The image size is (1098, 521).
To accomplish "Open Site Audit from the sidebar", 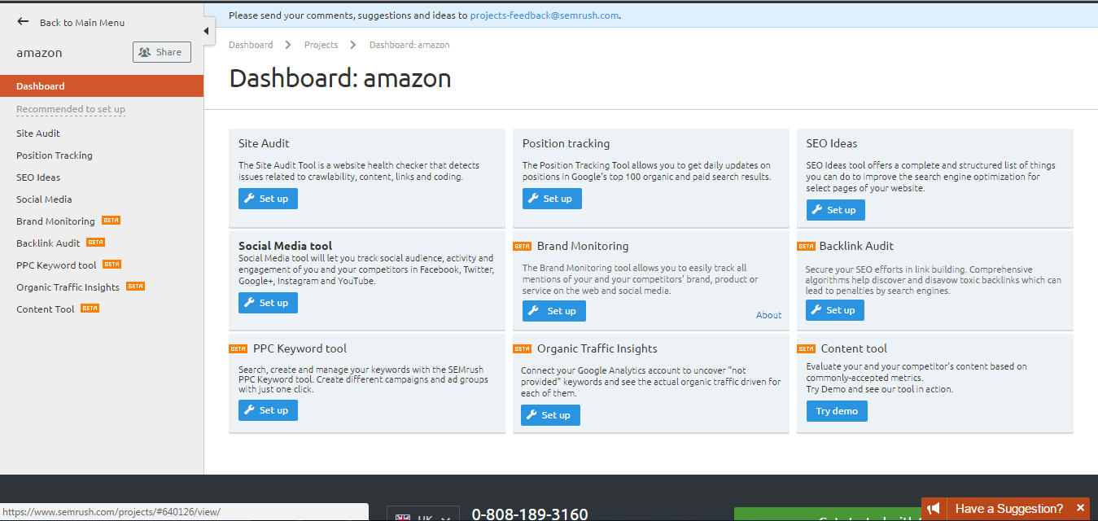I will pyautogui.click(x=38, y=134).
